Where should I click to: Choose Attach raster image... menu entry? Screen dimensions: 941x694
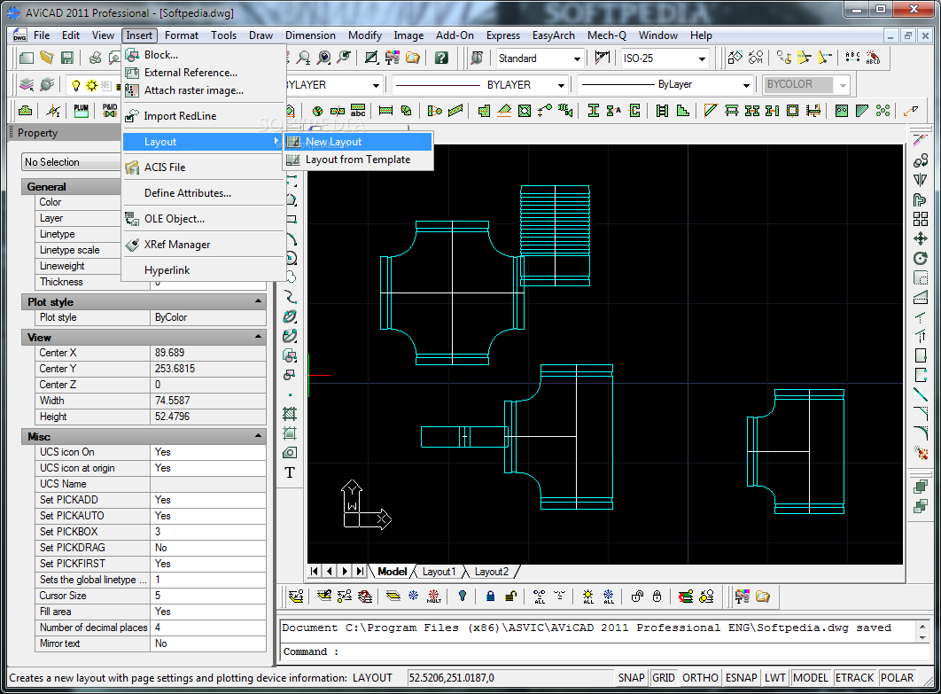203,90
